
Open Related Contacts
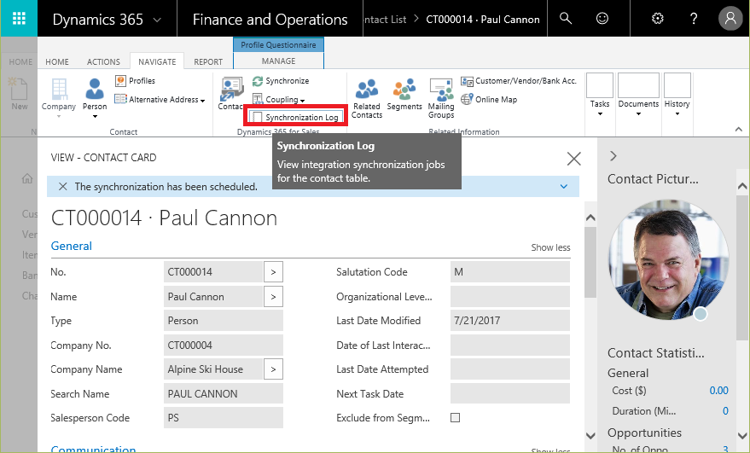pyautogui.click(x=367, y=99)
